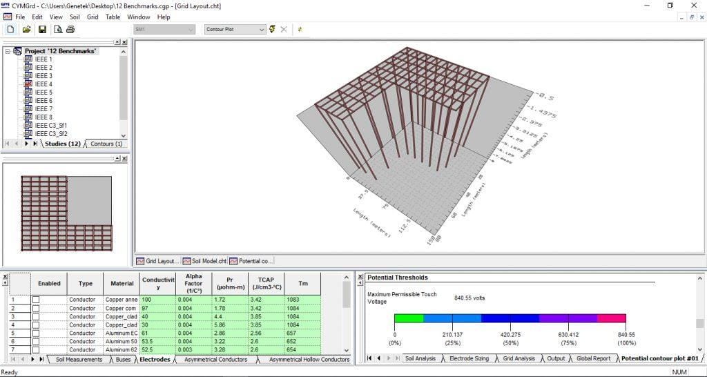Collapse the Project '12 Benchmarks' tree node

point(7,51)
